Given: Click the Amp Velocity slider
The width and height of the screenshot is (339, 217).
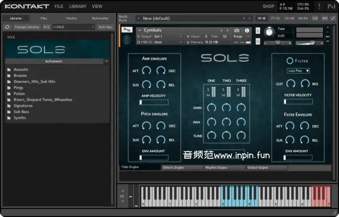Looking at the screenshot, I should pyautogui.click(x=154, y=102).
